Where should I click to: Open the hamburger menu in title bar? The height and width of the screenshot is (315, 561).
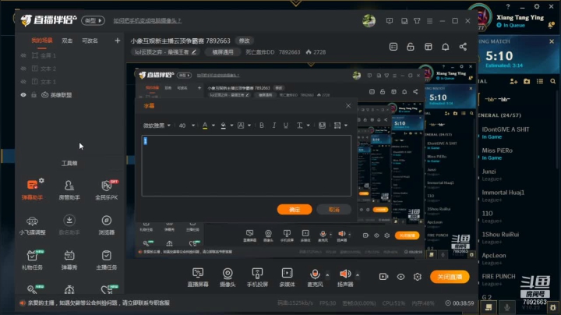(x=429, y=21)
